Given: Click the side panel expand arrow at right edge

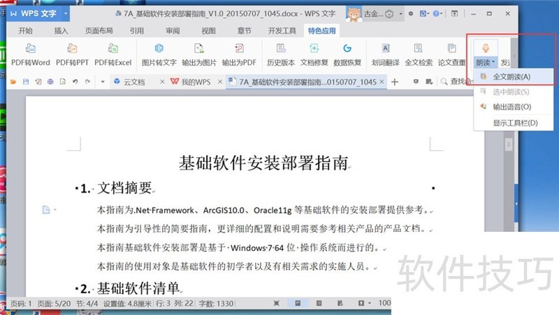Looking at the screenshot, I should tap(516, 204).
